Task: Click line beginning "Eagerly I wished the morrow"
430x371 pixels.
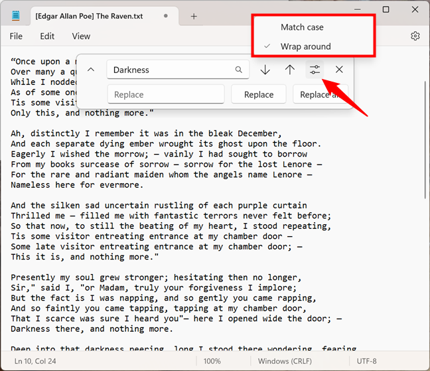Action: pyautogui.click(x=159, y=154)
